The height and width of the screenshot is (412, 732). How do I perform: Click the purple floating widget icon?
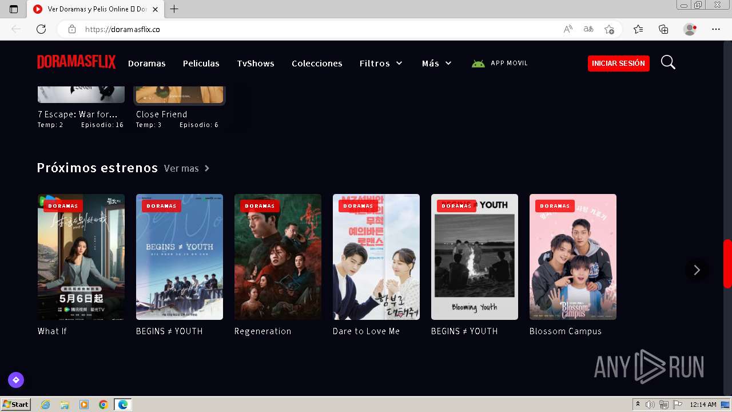pyautogui.click(x=16, y=379)
